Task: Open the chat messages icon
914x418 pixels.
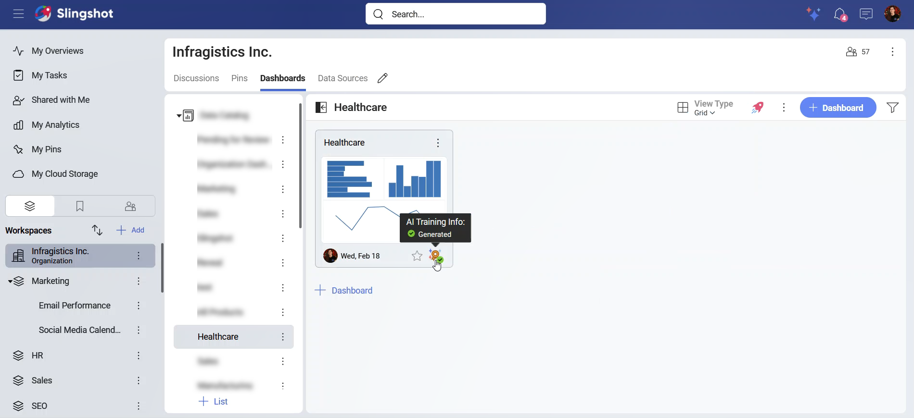Action: pos(866,14)
